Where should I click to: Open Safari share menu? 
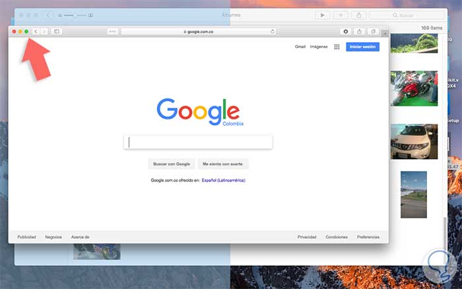click(359, 32)
